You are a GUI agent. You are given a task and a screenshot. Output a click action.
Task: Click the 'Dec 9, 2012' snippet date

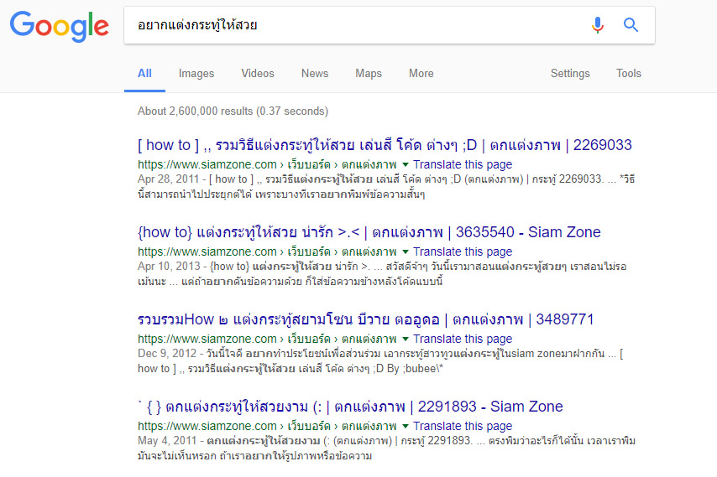point(167,353)
